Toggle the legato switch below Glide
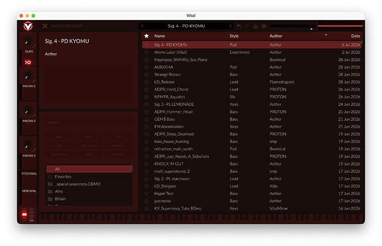The height and width of the screenshot is (246, 382). pos(28,62)
